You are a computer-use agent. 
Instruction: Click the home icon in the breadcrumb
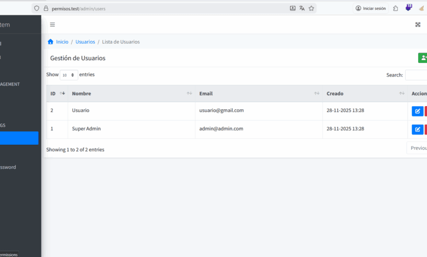coord(50,42)
